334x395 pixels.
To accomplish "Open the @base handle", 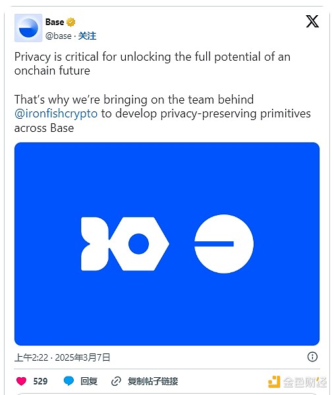I will pyautogui.click(x=59, y=36).
